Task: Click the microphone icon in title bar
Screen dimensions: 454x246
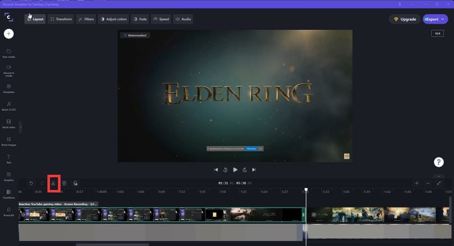Action: pos(400,4)
